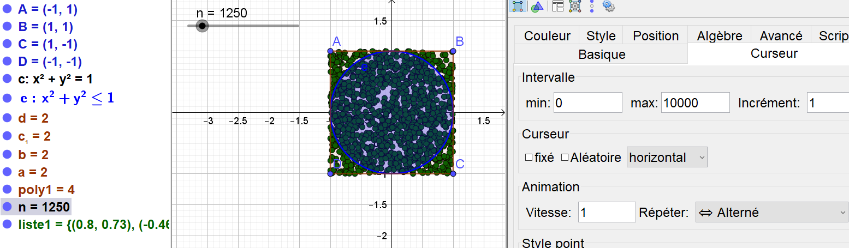849x248 pixels.
Task: Select 'c: x² + y² = 1' row
Action: 55,80
